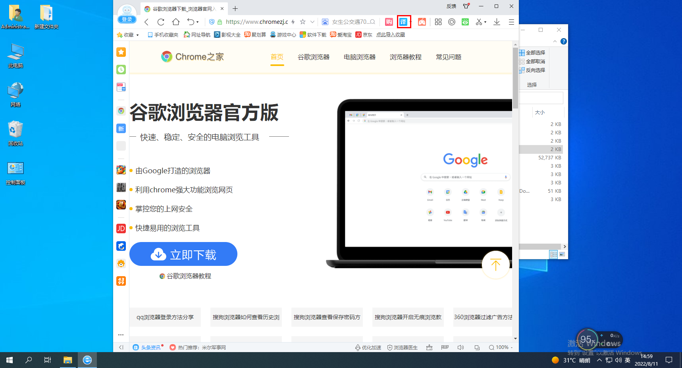Expand the address bar dropdown chevron
Screen dimensions: 682x368
pos(312,22)
